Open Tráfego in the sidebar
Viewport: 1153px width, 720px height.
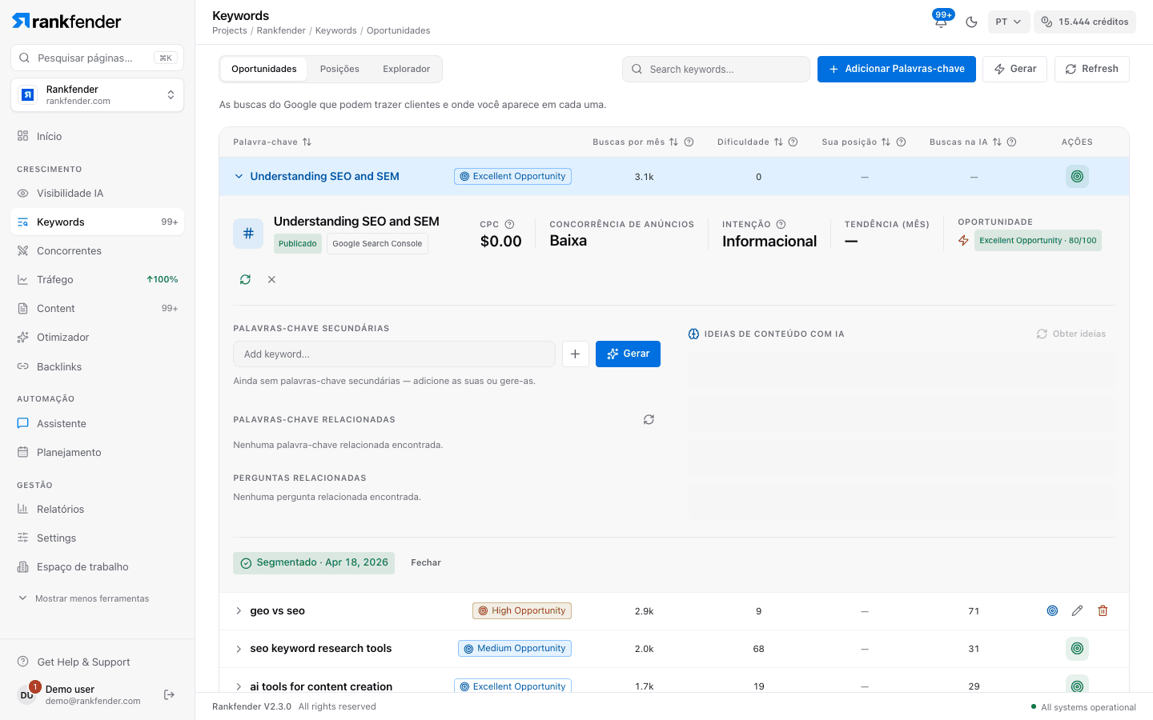(x=98, y=279)
